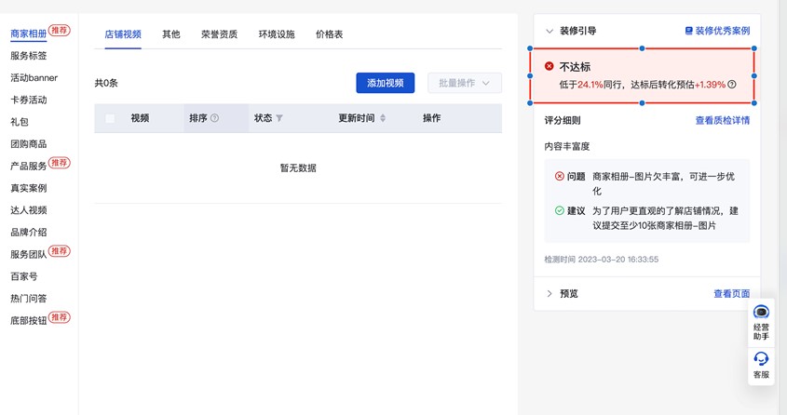787x415 pixels.
Task: Open the 查看质检详情 link
Action: pos(722,120)
